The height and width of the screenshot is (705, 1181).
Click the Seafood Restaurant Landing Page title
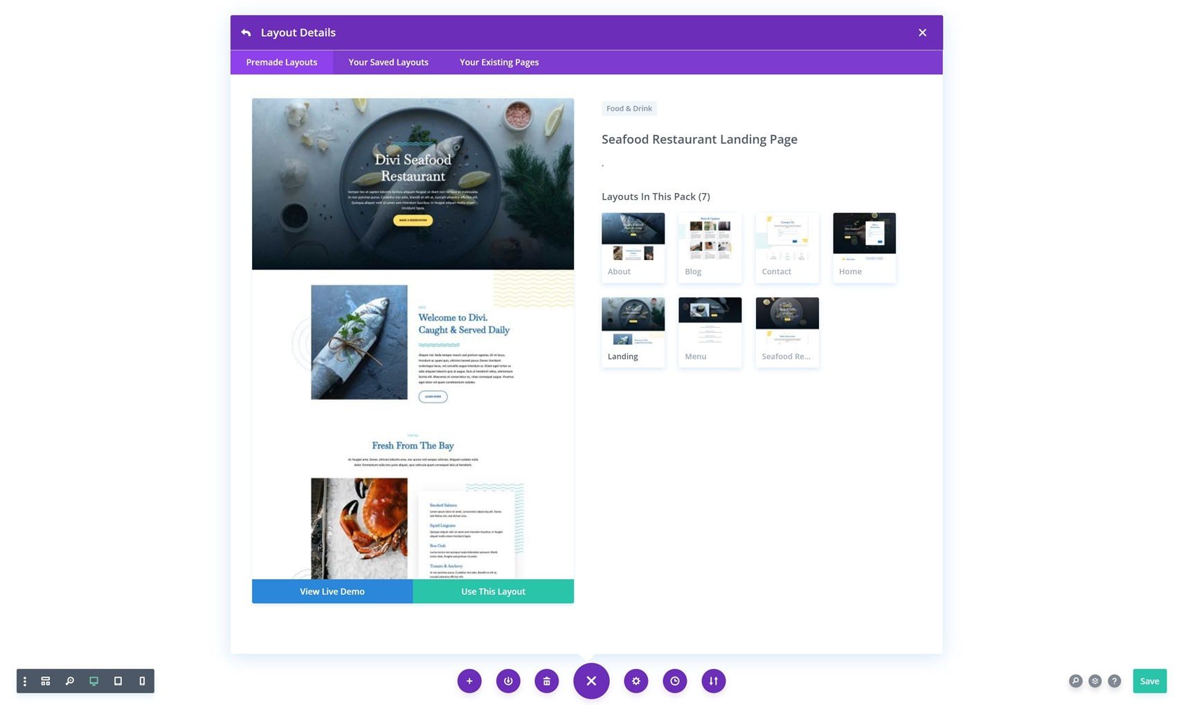(699, 140)
